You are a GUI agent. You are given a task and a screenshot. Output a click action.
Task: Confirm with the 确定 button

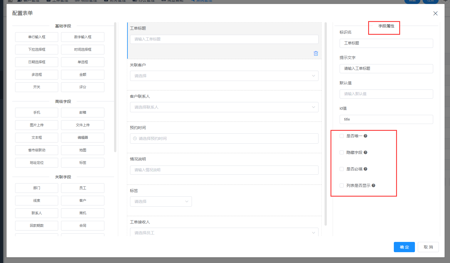point(404,247)
